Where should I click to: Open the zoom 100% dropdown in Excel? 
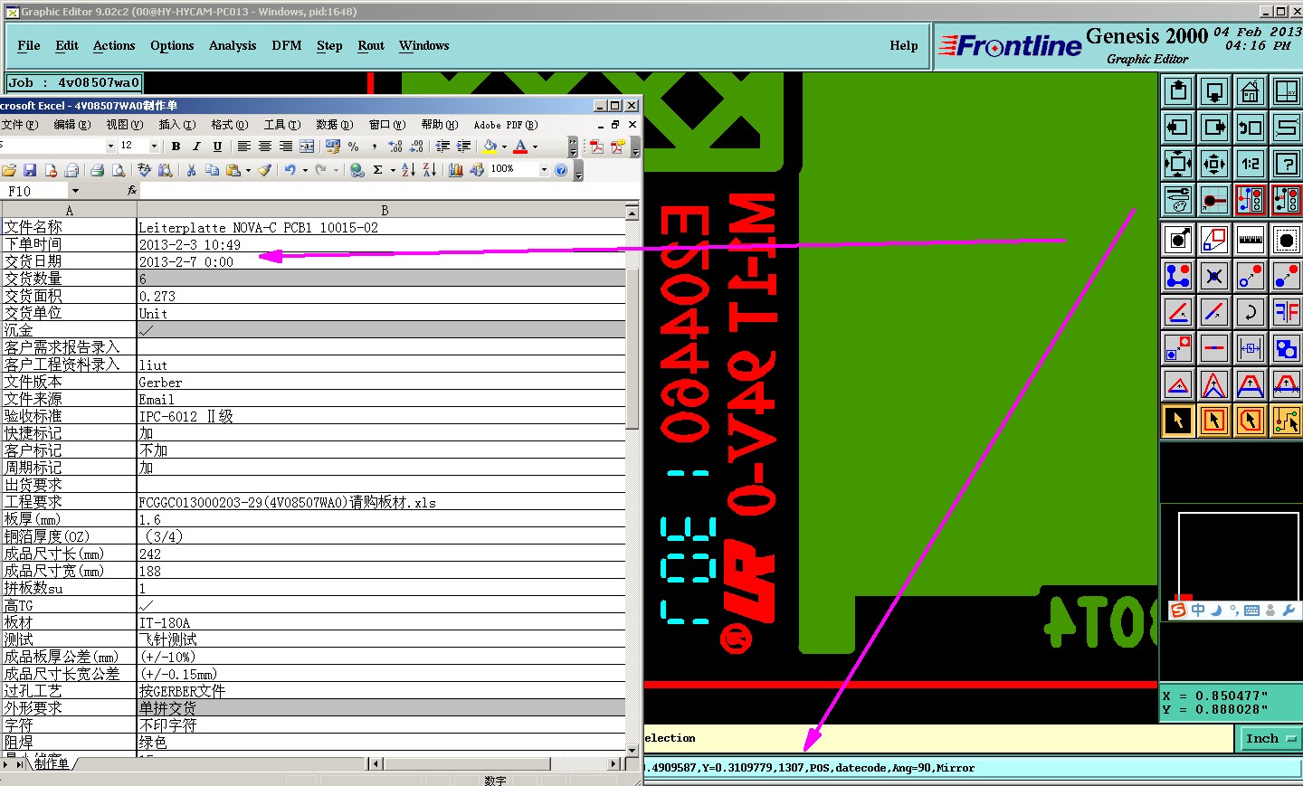tap(544, 170)
